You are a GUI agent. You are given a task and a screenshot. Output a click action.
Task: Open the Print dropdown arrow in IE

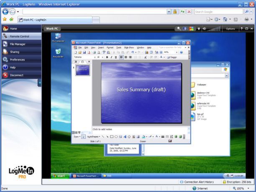pyautogui.click(x=251, y=19)
